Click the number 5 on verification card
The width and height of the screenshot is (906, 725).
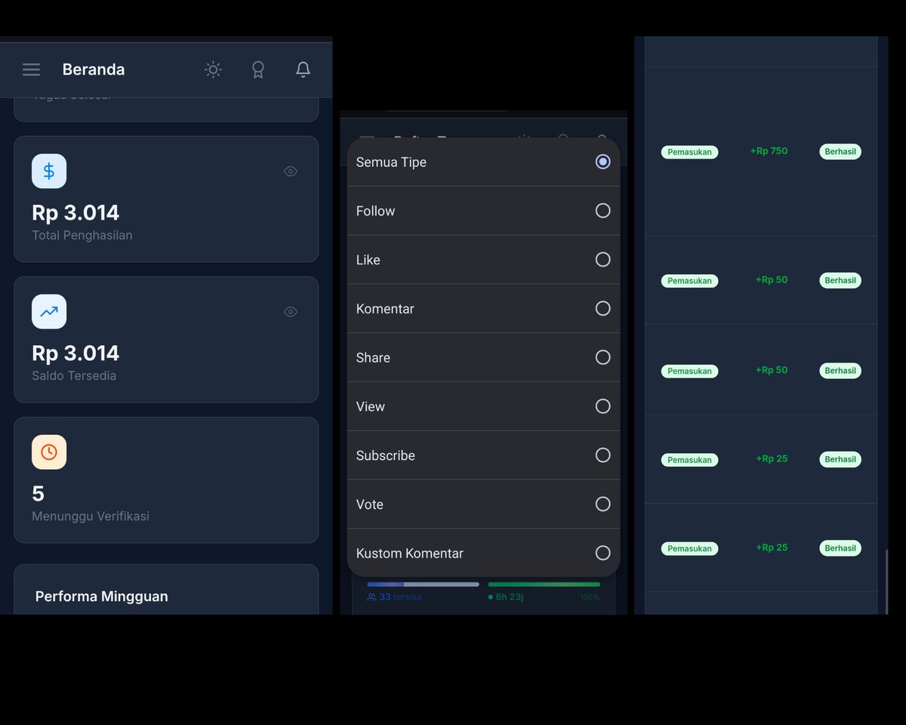pos(39,494)
